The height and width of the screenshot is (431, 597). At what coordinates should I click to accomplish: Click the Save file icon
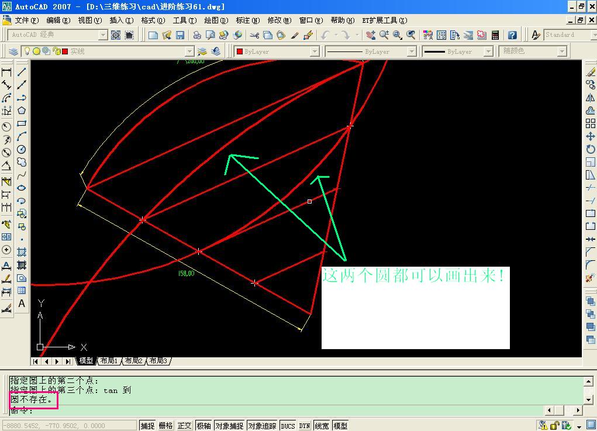pos(180,36)
